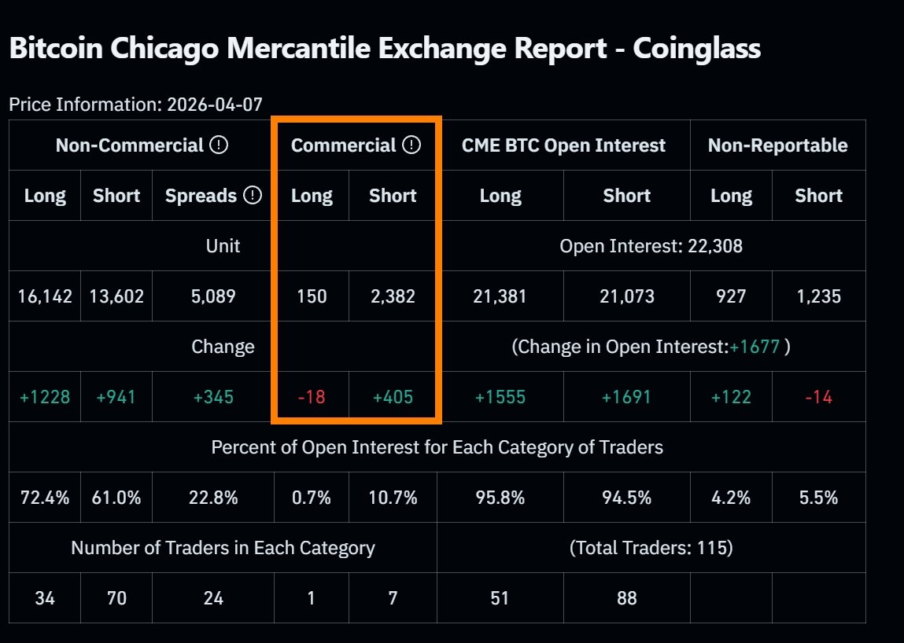The width and height of the screenshot is (904, 643).
Task: Click the Commercial short value 2,382
Action: click(x=393, y=296)
